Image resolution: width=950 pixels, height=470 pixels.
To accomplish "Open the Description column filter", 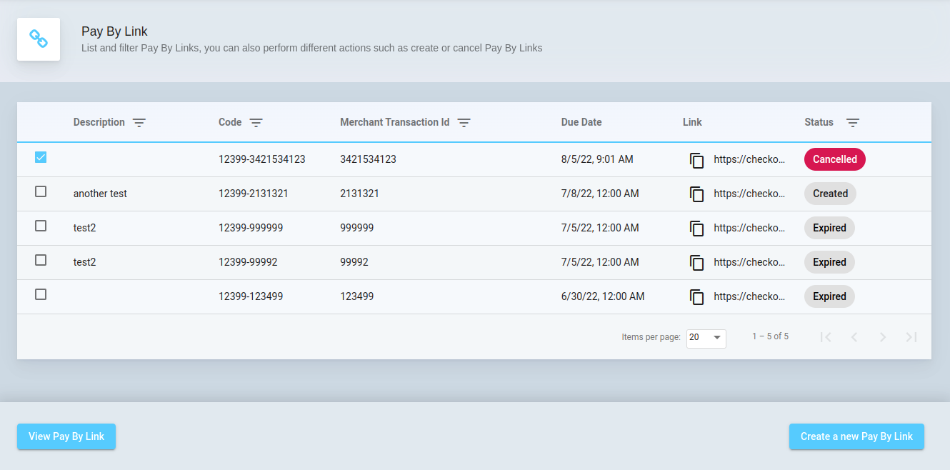I will click(x=139, y=123).
